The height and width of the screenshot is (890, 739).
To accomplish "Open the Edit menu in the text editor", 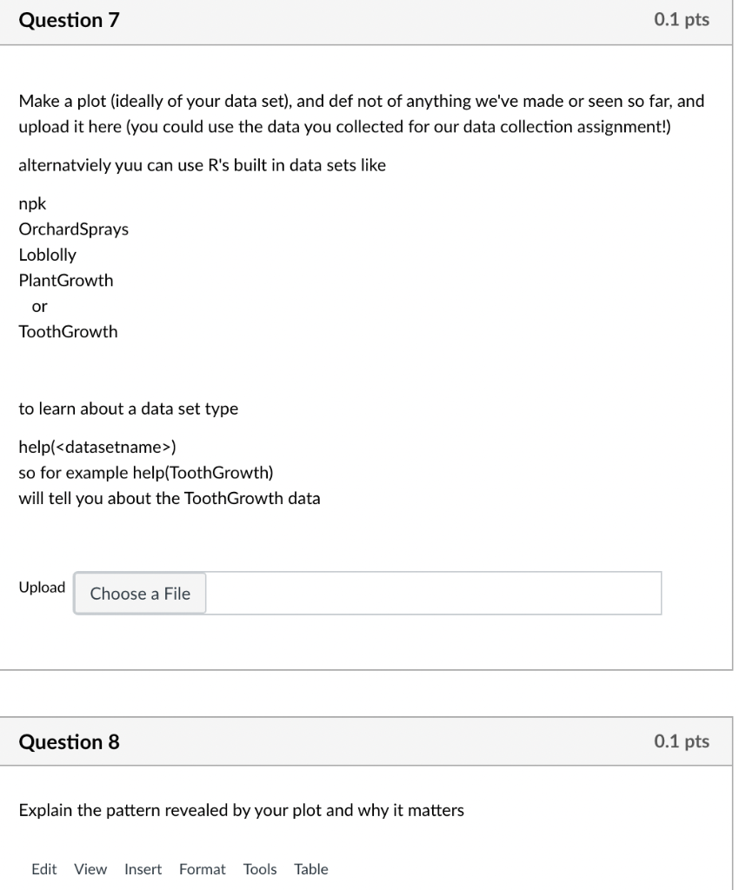I will (x=43, y=868).
